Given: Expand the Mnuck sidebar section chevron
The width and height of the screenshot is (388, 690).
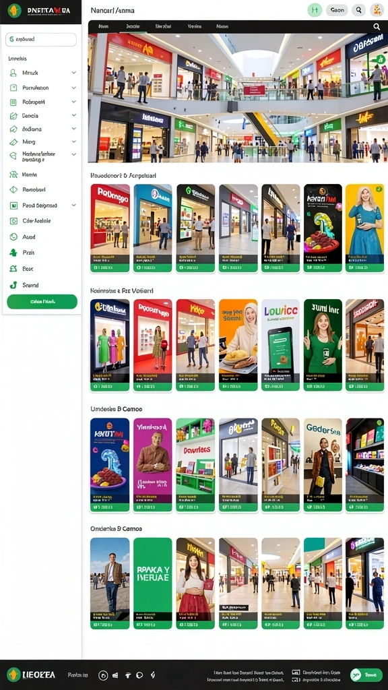Looking at the screenshot, I should click(x=74, y=73).
